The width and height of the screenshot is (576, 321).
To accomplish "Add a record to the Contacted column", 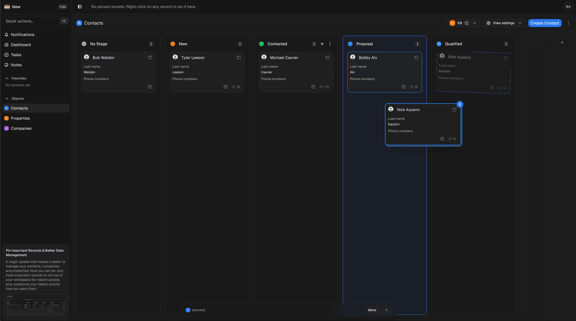I will click(322, 44).
